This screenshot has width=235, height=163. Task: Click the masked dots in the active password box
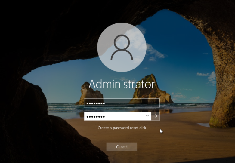click(x=95, y=116)
